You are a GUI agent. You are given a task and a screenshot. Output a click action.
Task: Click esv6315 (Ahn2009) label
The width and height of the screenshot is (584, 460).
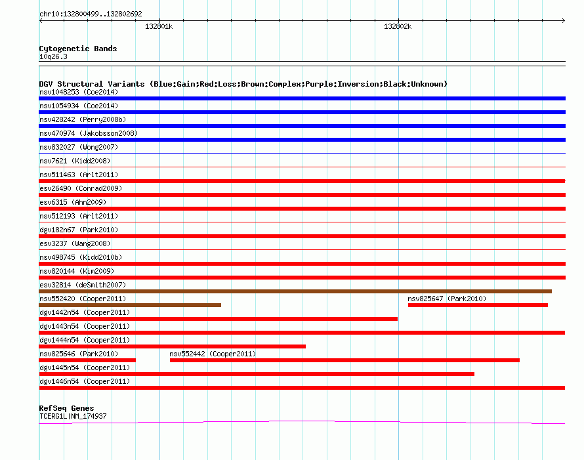(73, 202)
